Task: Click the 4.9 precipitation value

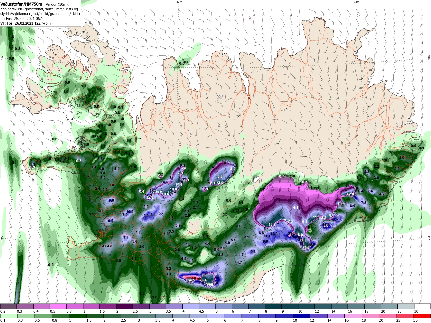Action: click(227, 243)
